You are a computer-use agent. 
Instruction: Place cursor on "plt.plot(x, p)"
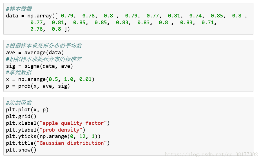(27, 109)
